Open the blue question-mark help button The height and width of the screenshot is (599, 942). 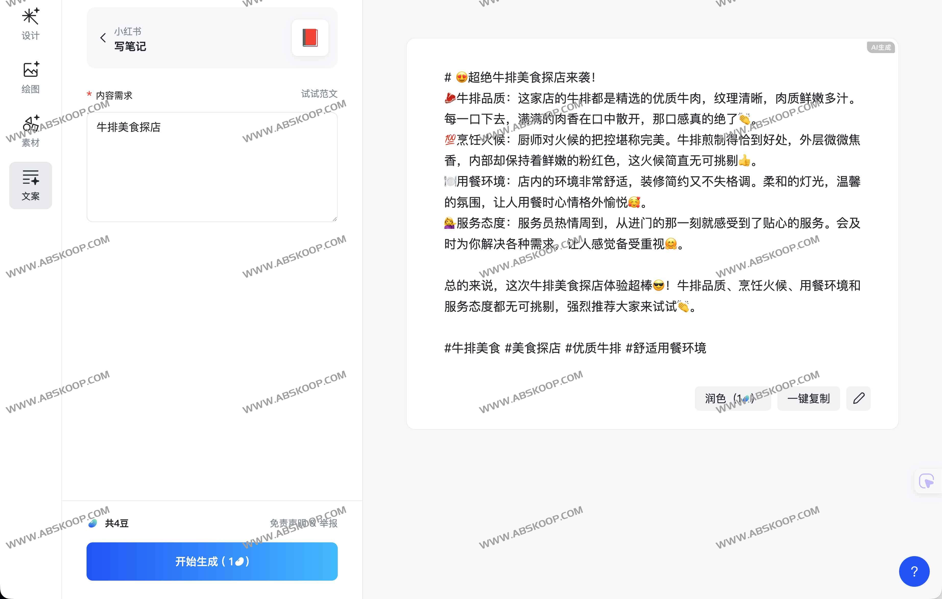914,571
